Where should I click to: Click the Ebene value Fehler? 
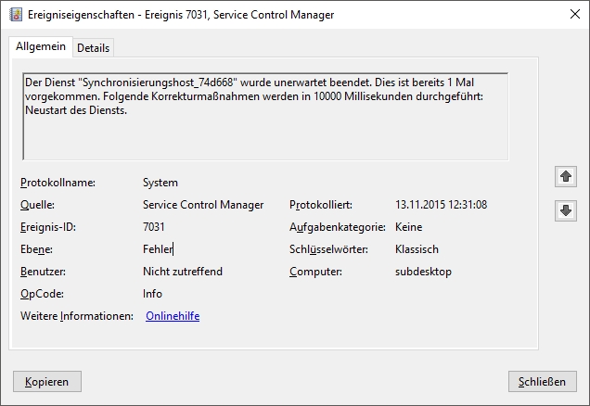click(158, 249)
